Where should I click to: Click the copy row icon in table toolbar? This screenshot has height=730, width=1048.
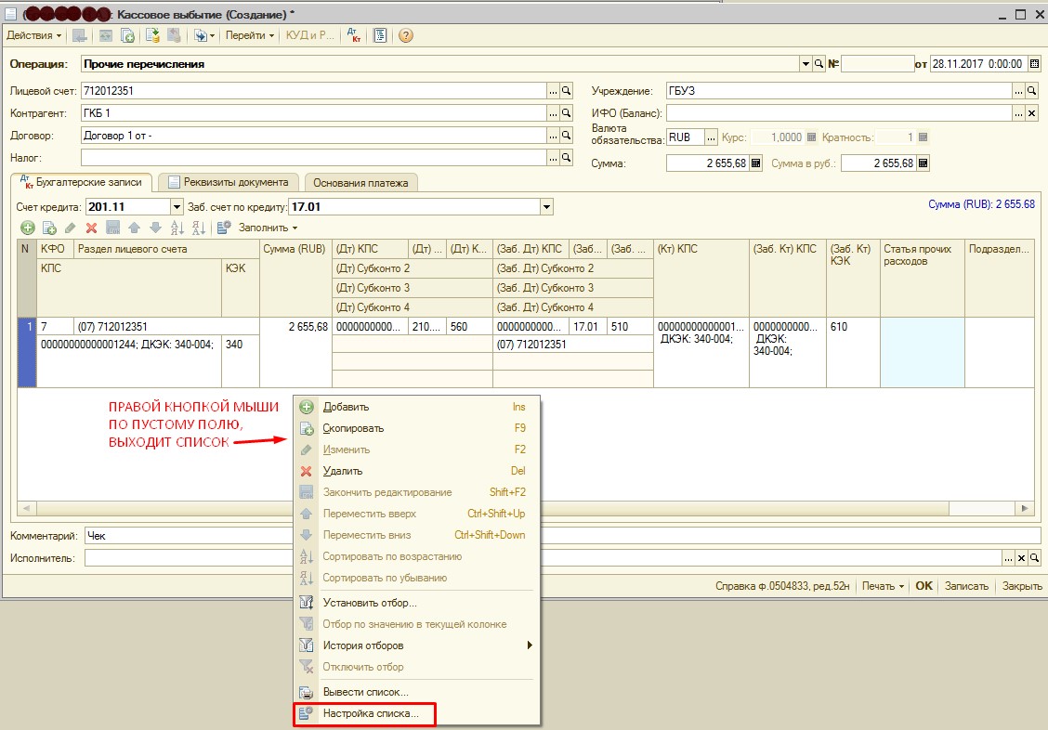[49, 228]
